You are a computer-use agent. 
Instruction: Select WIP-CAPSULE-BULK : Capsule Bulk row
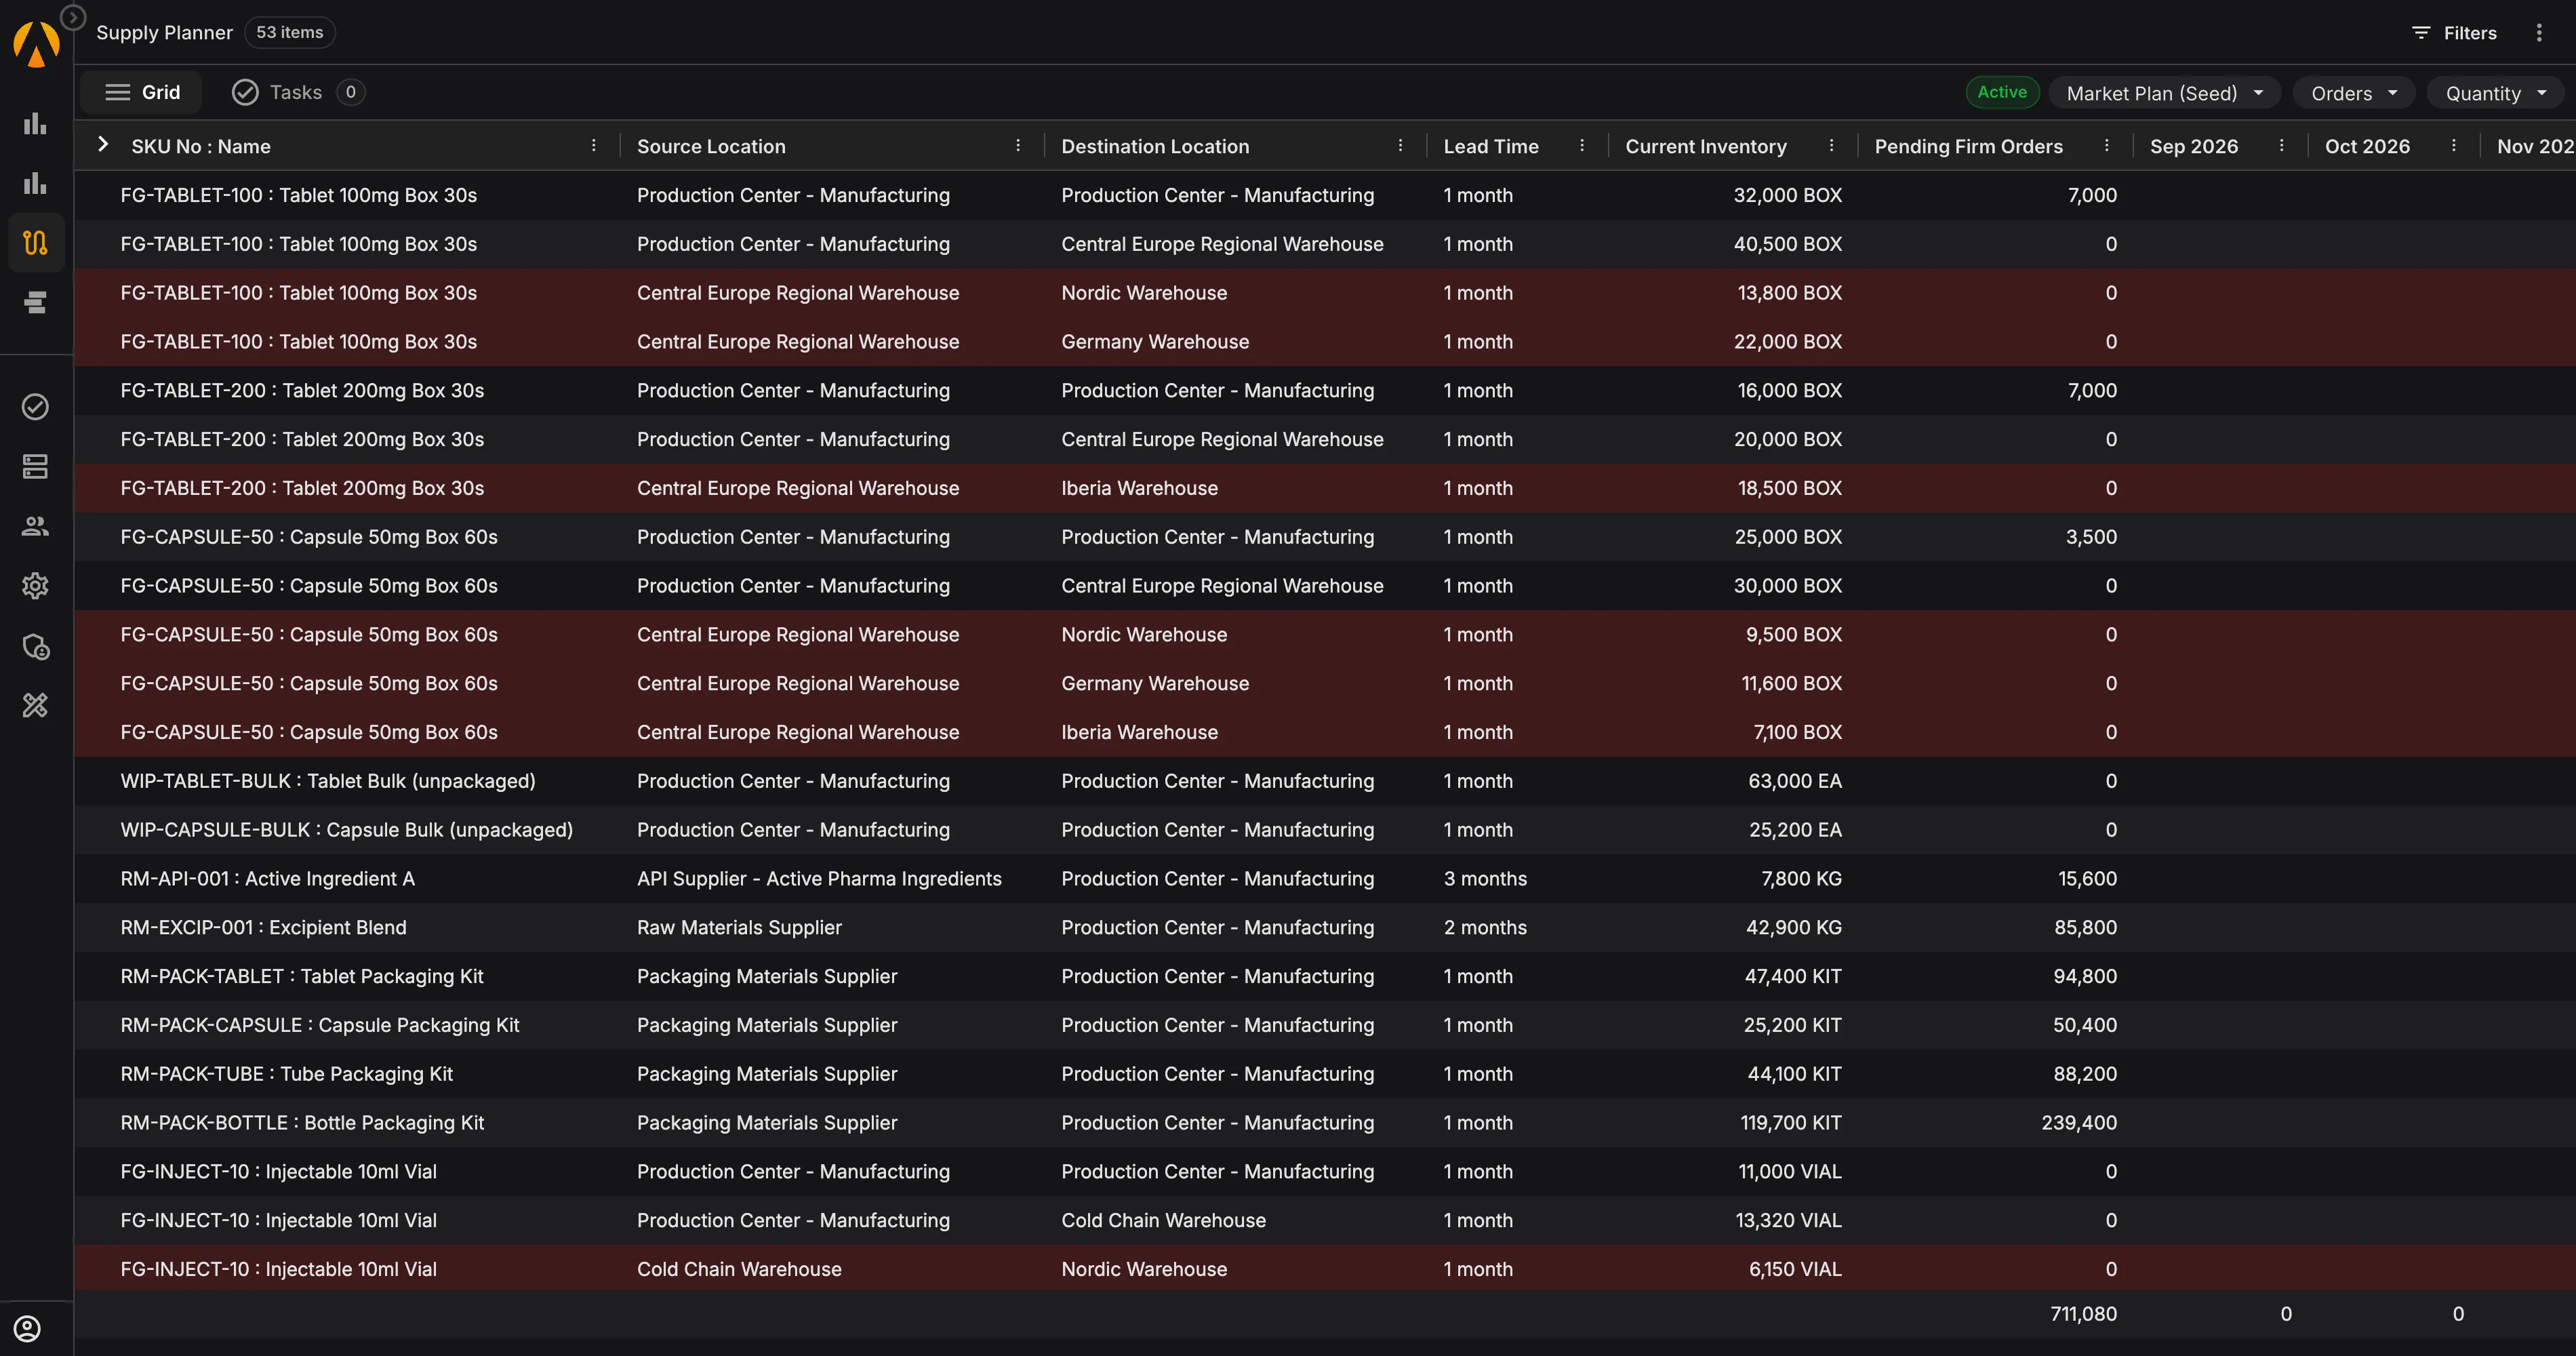tap(1325, 830)
